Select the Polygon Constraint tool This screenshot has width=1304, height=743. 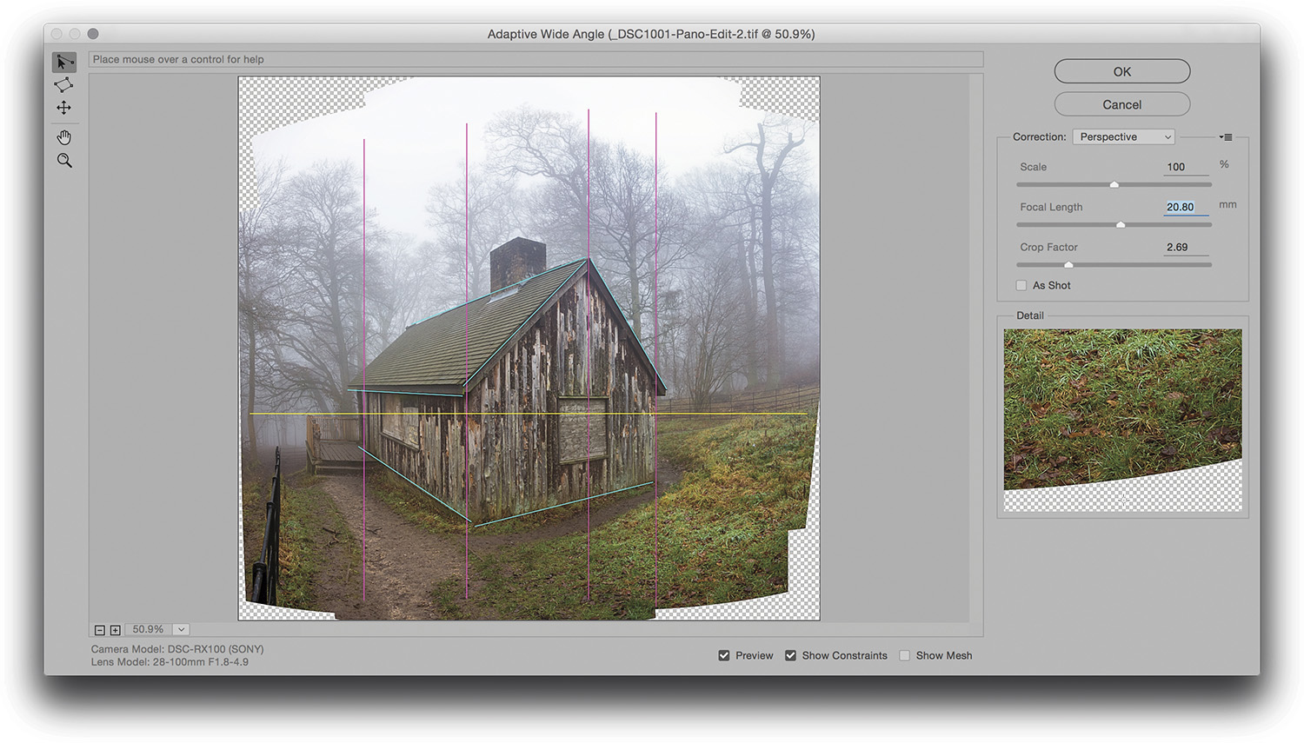click(63, 84)
